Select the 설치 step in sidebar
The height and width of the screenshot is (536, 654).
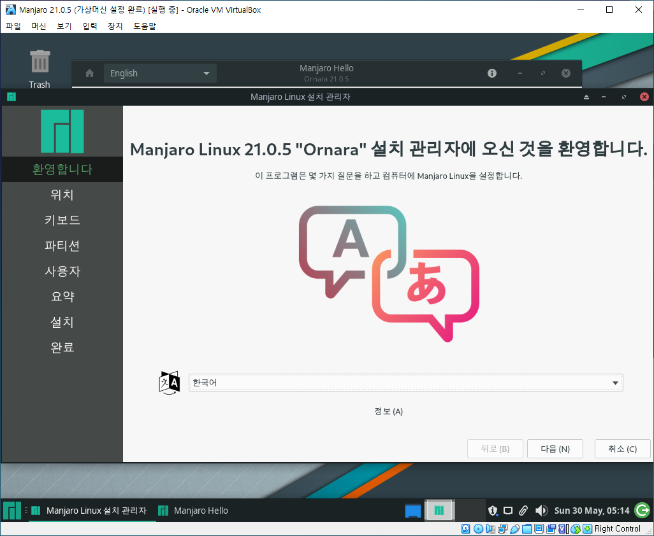pos(62,322)
